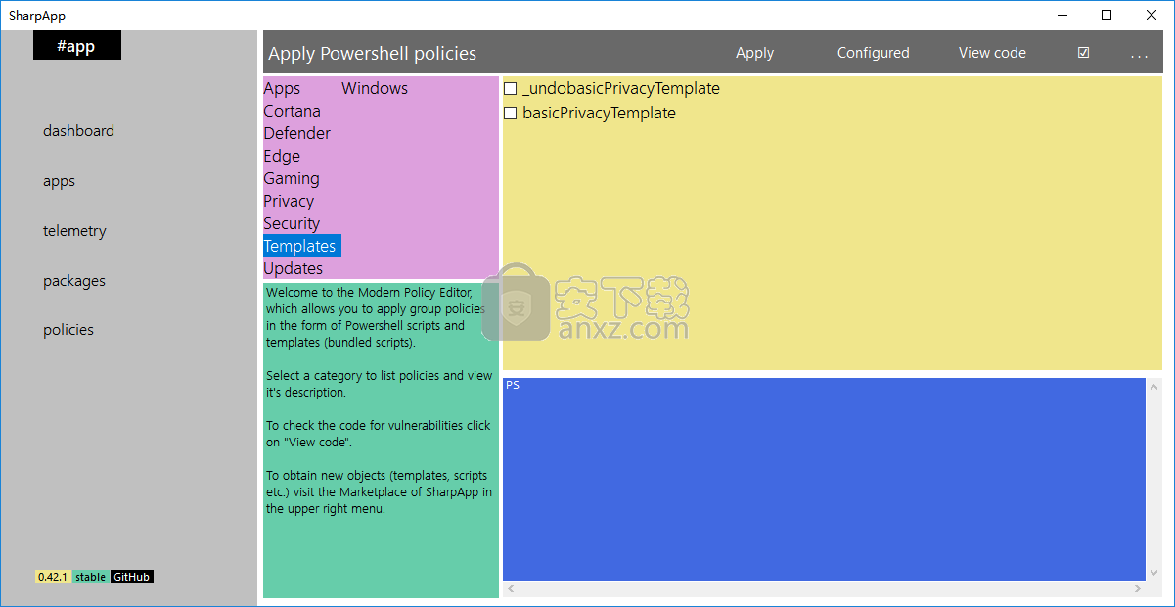The width and height of the screenshot is (1175, 607).
Task: Switch to the policies section
Action: tap(68, 330)
